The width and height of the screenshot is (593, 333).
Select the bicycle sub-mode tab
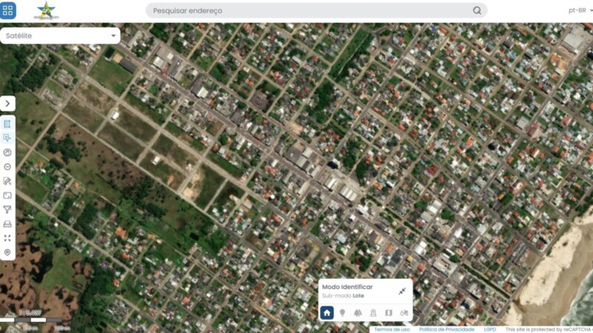pyautogui.click(x=404, y=313)
